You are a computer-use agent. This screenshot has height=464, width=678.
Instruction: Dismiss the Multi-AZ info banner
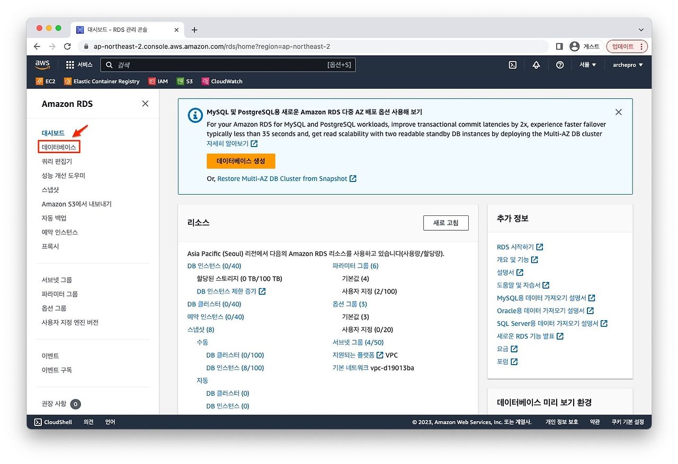[x=618, y=112]
